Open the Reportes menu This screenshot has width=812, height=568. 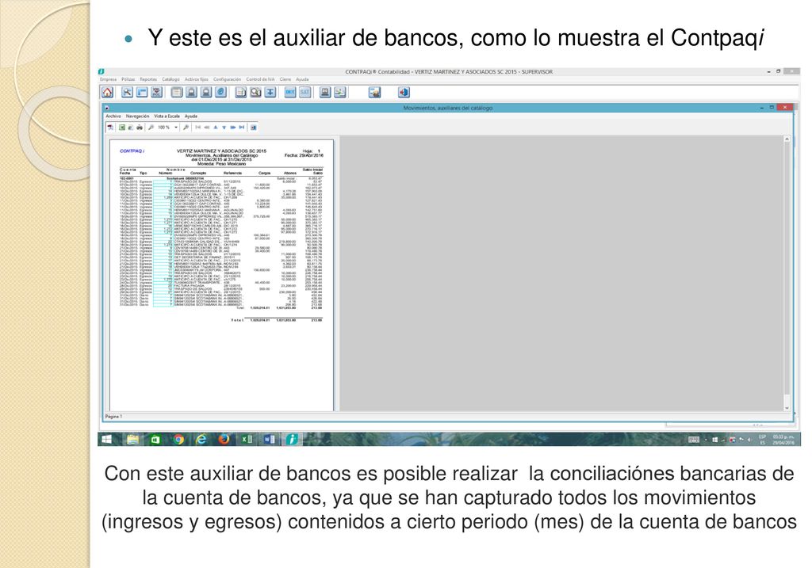148,79
